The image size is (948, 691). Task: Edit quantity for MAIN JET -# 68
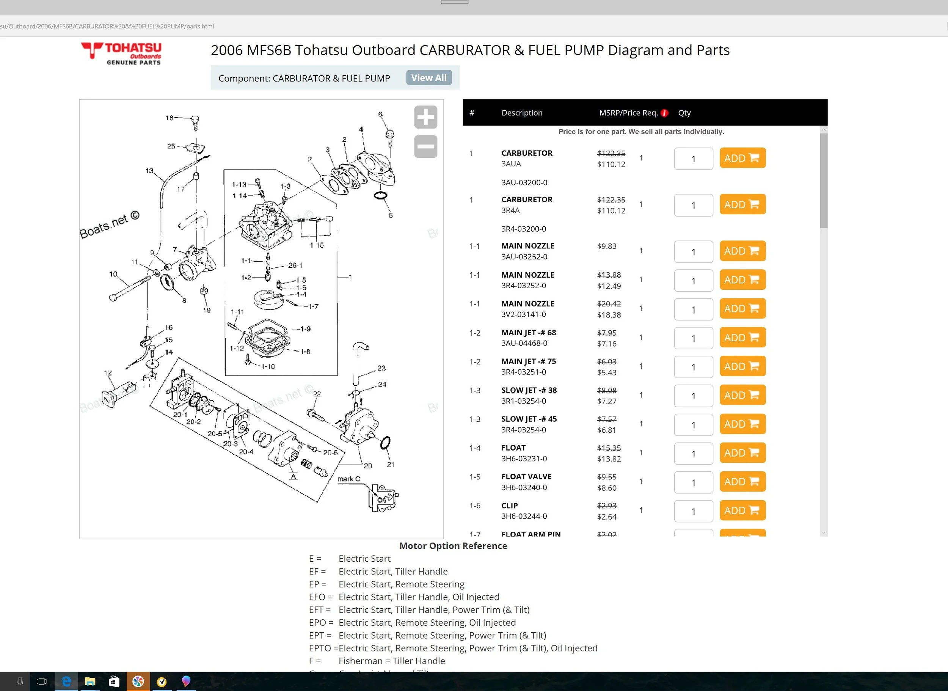[x=693, y=338]
